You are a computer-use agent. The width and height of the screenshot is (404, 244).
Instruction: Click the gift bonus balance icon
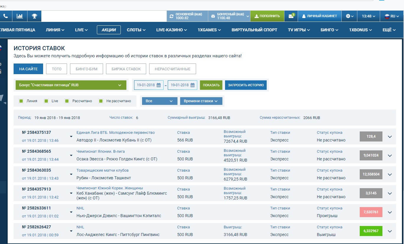click(x=213, y=16)
